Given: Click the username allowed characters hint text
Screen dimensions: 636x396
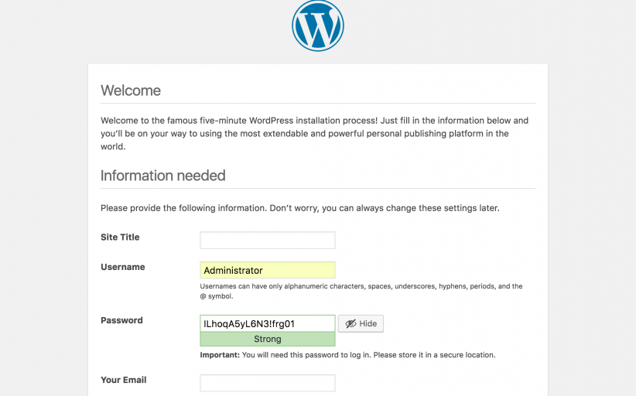Looking at the screenshot, I should (361, 291).
